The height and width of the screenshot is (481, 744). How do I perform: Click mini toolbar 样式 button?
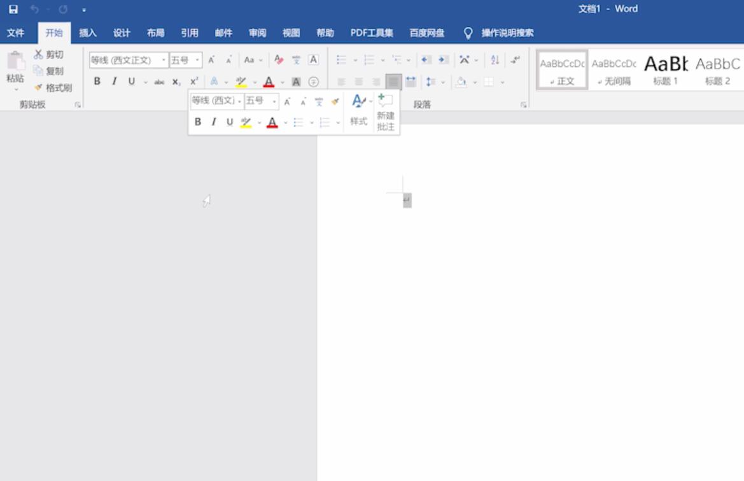(x=359, y=110)
